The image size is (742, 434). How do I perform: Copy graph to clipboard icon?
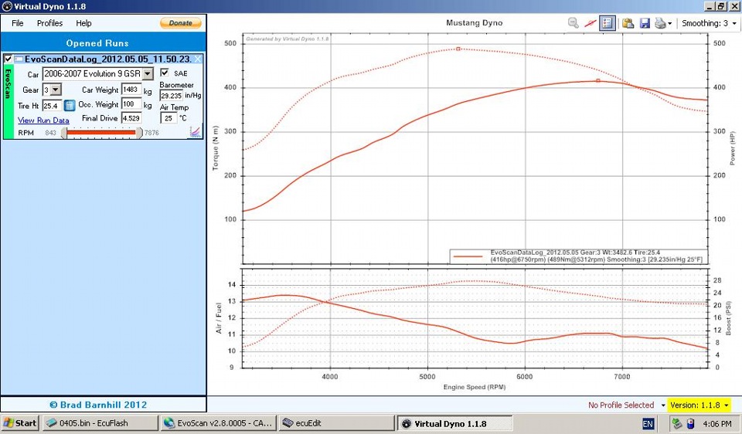click(x=628, y=22)
